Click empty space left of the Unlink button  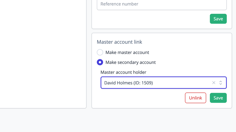tap(139, 98)
